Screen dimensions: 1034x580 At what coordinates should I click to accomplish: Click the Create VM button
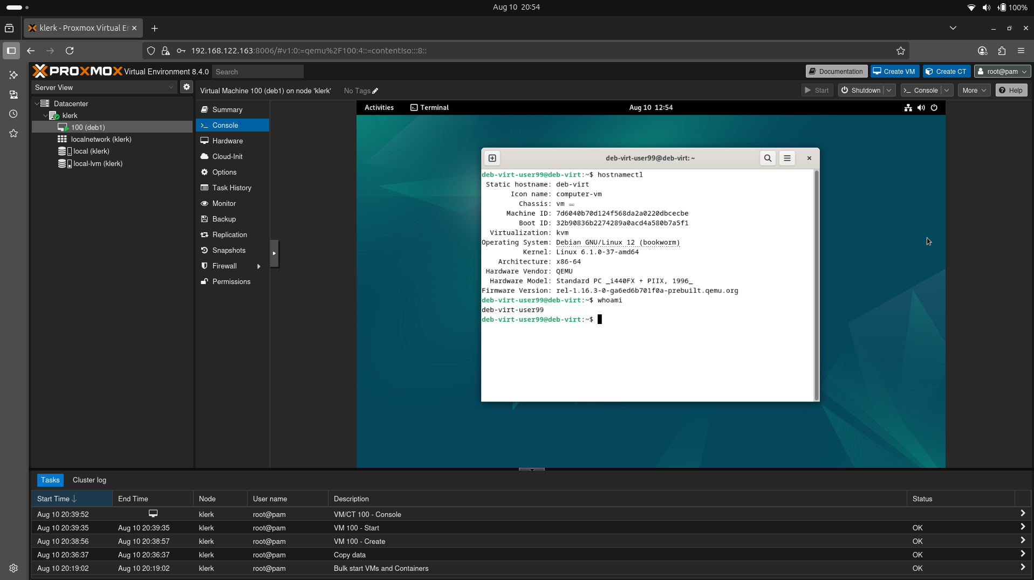click(x=894, y=71)
